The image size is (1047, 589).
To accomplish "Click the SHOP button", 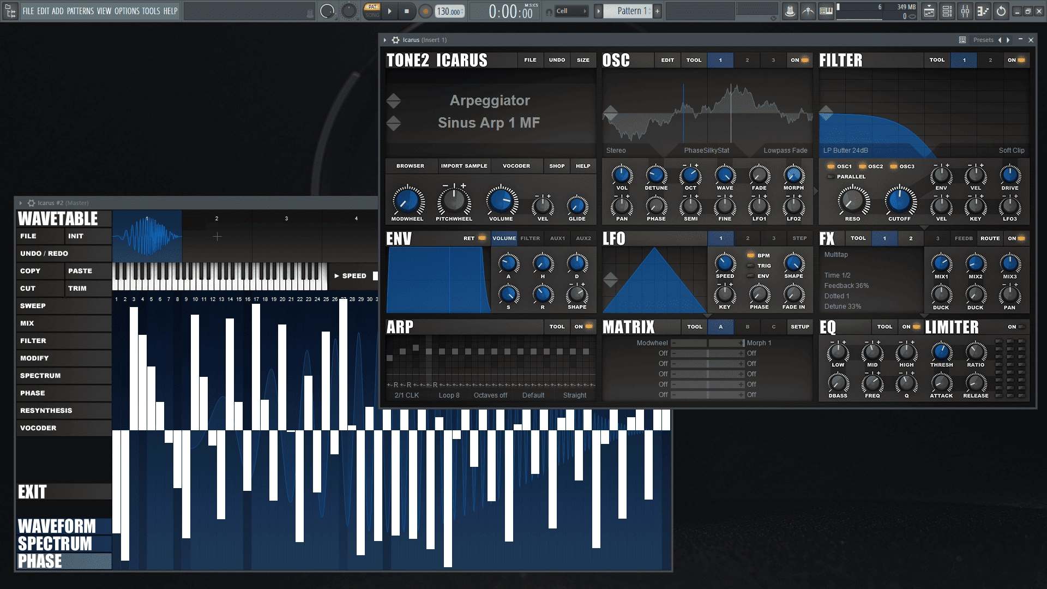I will click(x=557, y=166).
